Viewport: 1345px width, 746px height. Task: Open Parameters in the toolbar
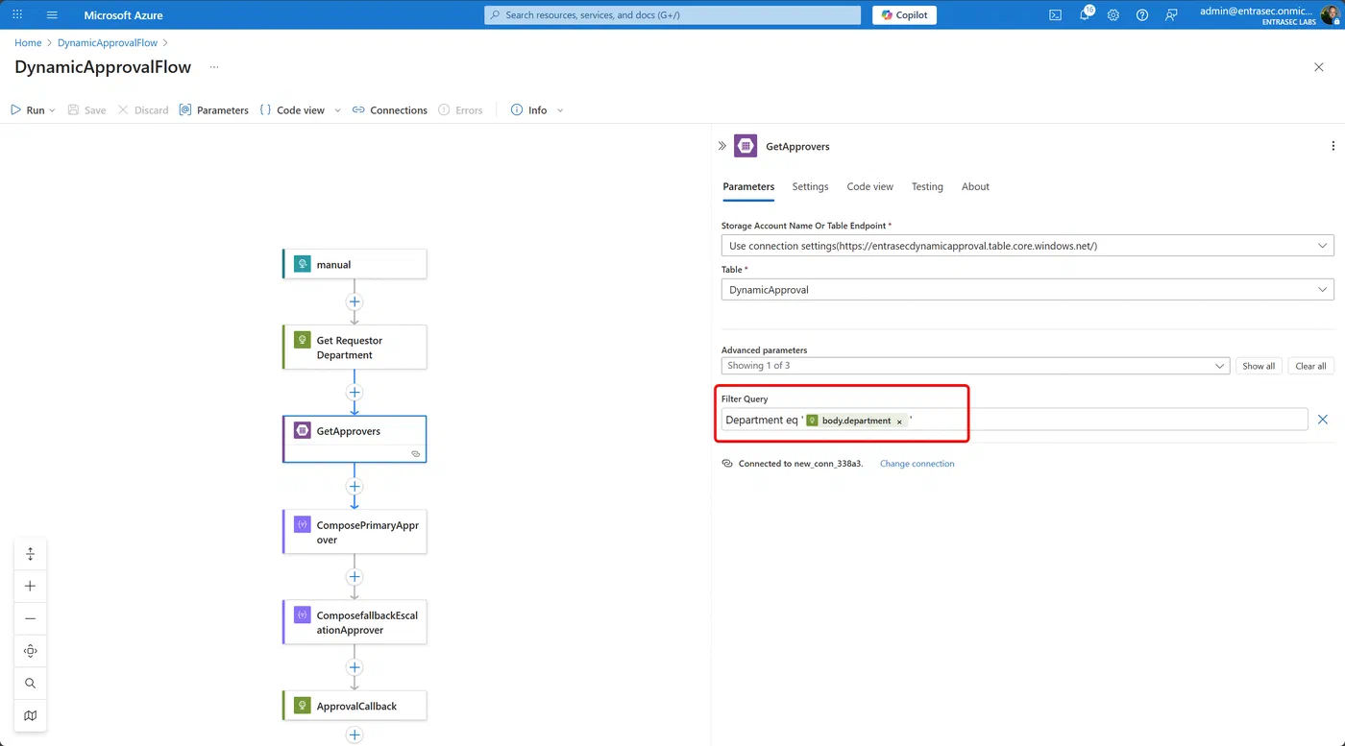(214, 110)
